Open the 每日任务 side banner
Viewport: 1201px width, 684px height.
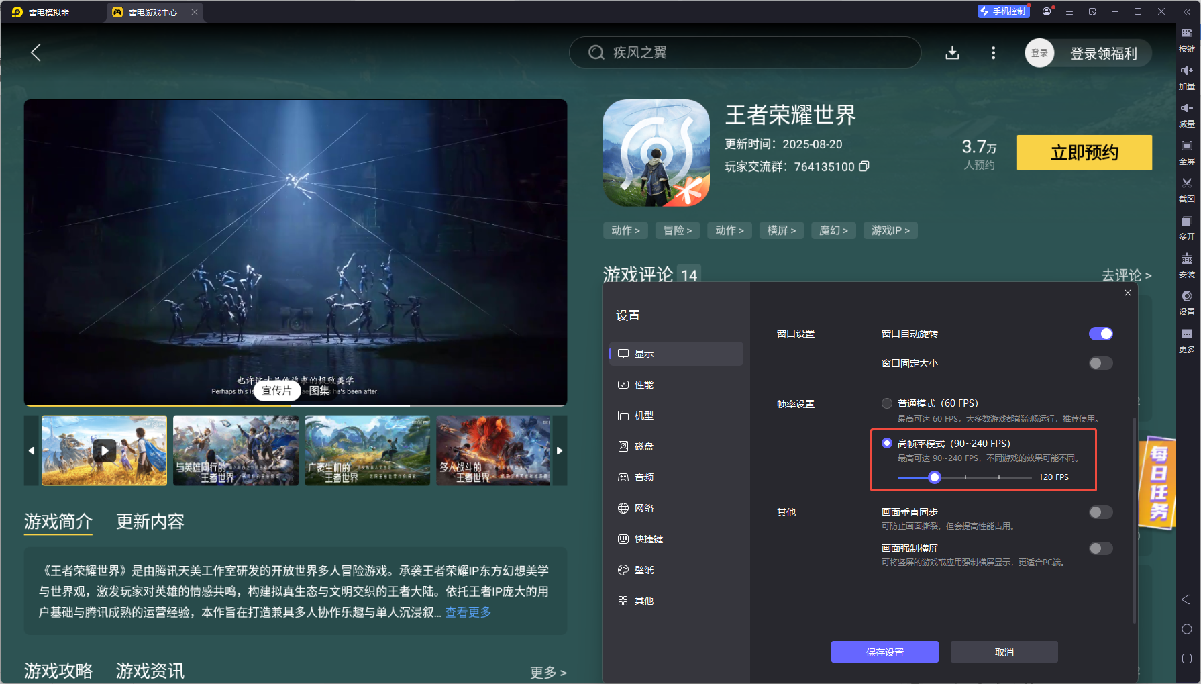tap(1157, 483)
